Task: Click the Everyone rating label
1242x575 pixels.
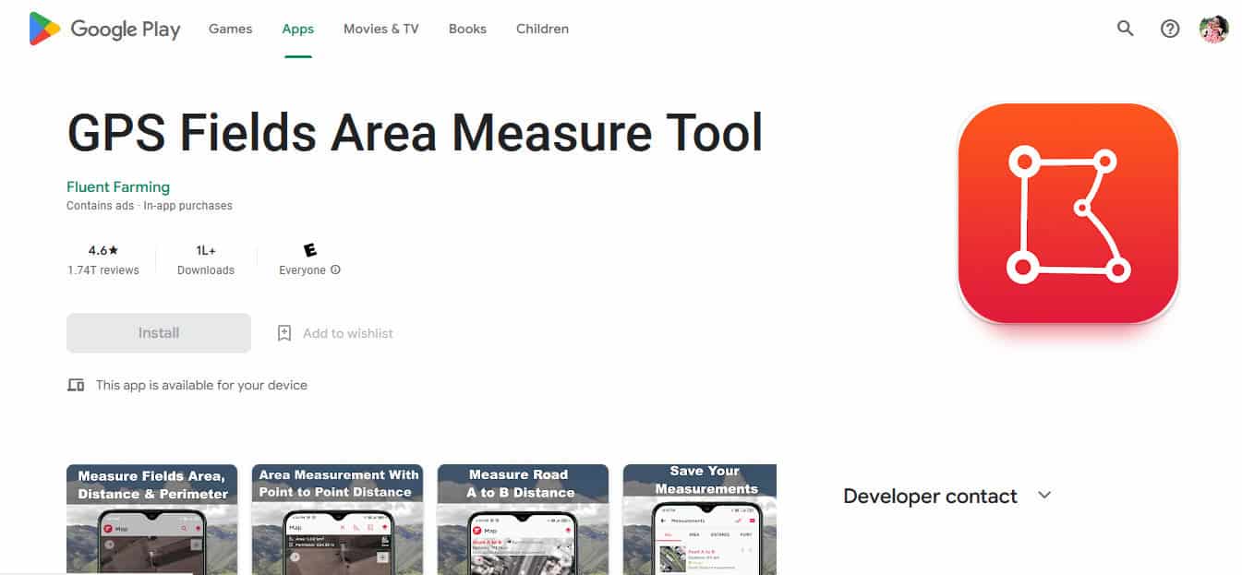Action: point(302,270)
